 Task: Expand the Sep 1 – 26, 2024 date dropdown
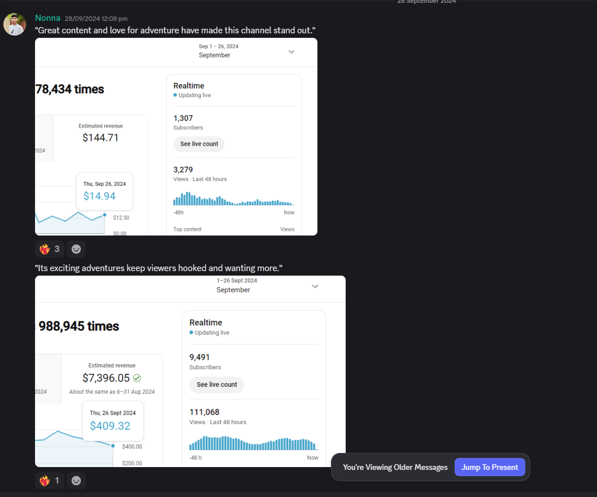tap(291, 52)
